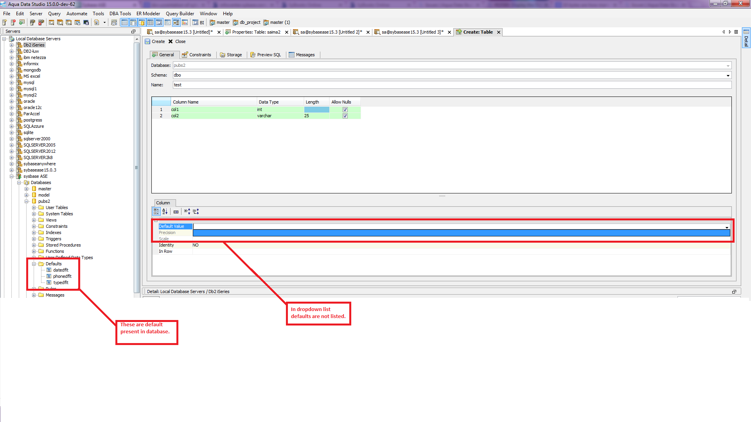Collapse the Defaults folder in tree
Screen dimensions: 751x422
tap(34, 264)
